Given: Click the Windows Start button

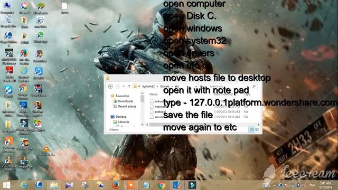Looking at the screenshot, I should tap(6, 185).
